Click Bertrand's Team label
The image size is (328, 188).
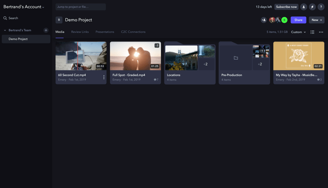coord(20,30)
